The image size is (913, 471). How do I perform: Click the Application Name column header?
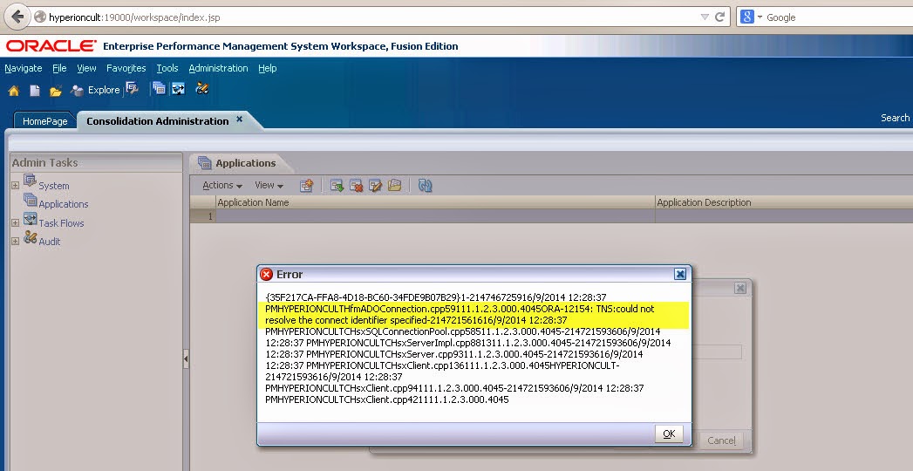pyautogui.click(x=435, y=202)
